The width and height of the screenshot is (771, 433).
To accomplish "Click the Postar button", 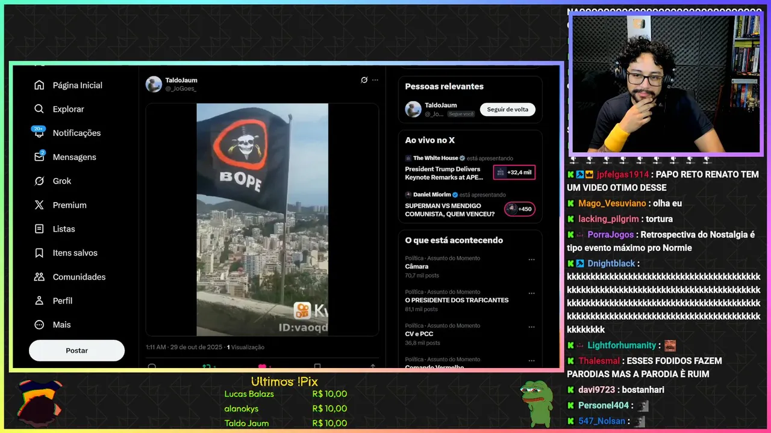I will (76, 351).
